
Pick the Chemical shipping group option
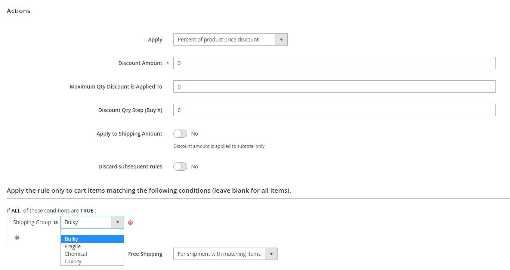click(x=92, y=254)
